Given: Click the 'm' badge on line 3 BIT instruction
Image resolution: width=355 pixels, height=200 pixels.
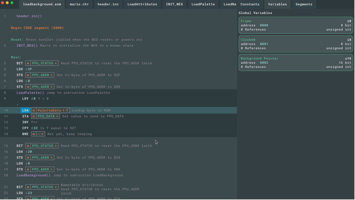Looking at the screenshot, I should (x=28, y=63).
